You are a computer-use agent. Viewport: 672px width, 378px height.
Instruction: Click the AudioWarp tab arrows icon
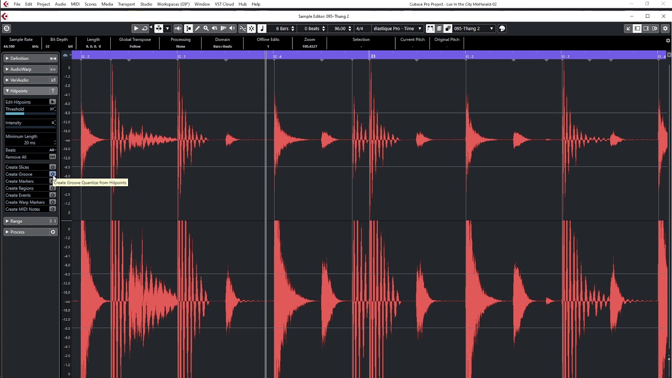pyautogui.click(x=53, y=69)
